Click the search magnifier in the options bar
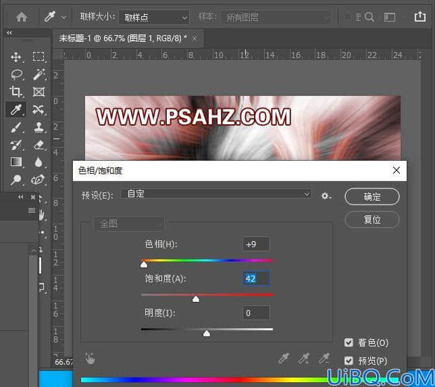The image size is (435, 387). point(369,17)
